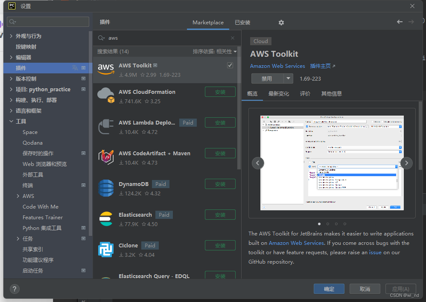
Task: Install the Elasticsearch plugin
Action: [220, 215]
